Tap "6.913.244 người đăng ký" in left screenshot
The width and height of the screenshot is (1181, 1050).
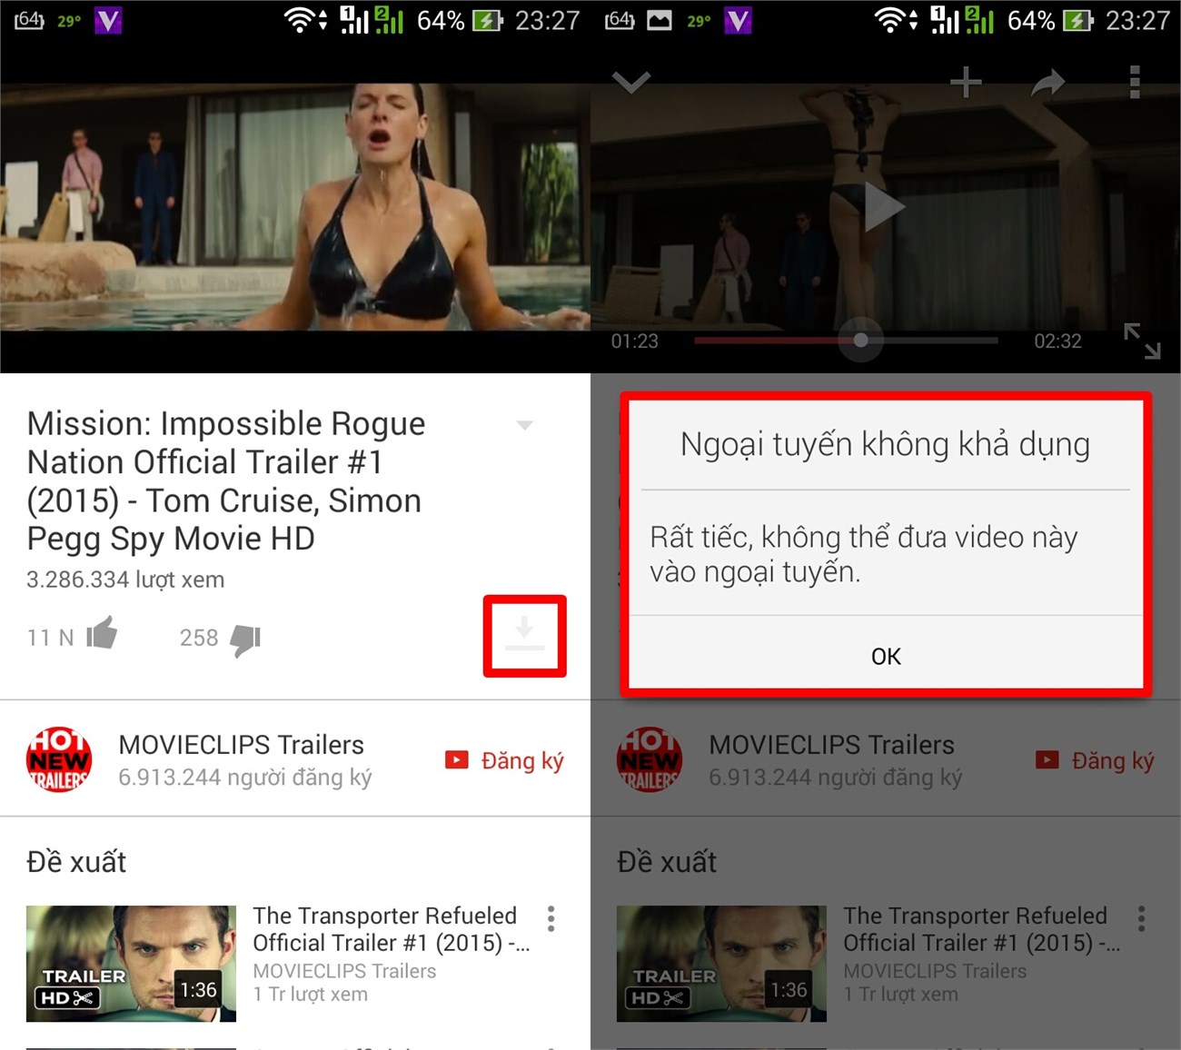pyautogui.click(x=245, y=778)
